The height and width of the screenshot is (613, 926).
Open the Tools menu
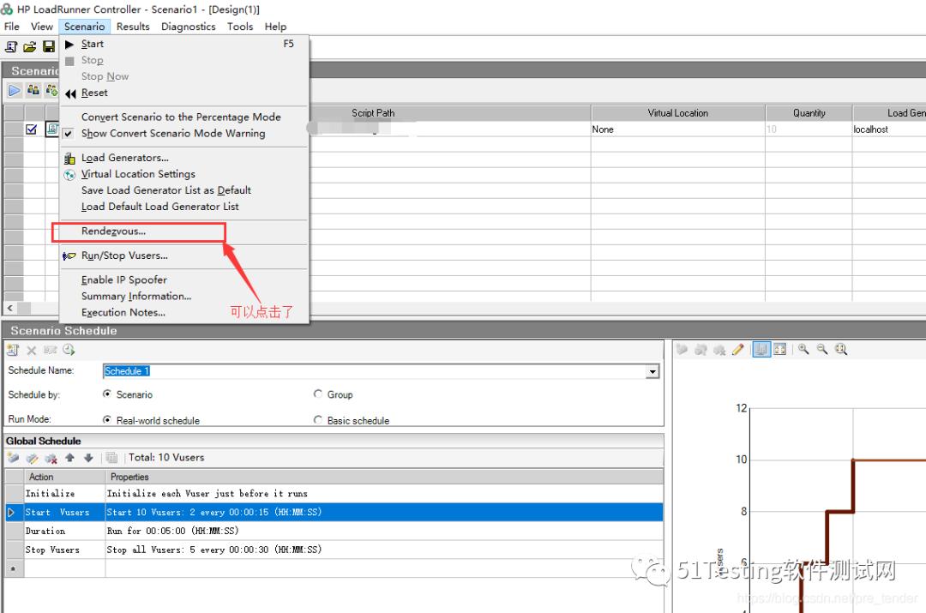tap(240, 27)
